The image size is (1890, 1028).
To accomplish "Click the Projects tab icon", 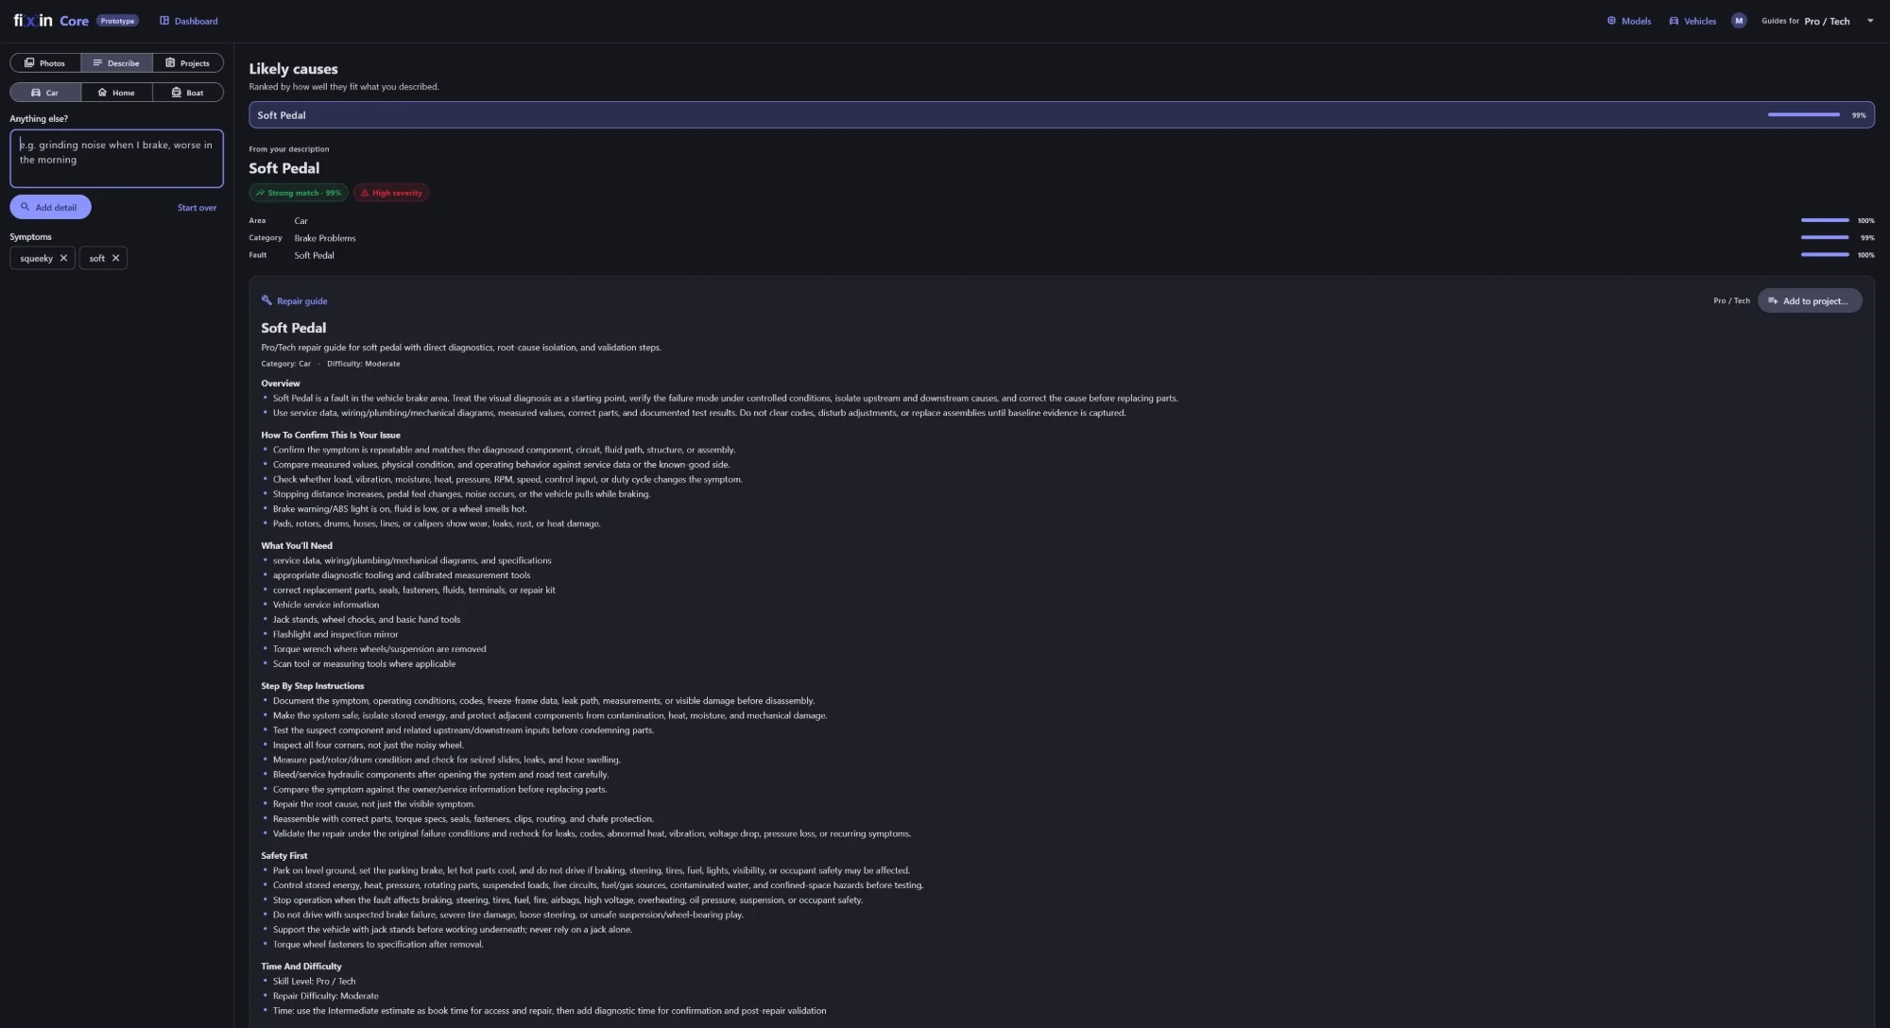I will tap(170, 63).
